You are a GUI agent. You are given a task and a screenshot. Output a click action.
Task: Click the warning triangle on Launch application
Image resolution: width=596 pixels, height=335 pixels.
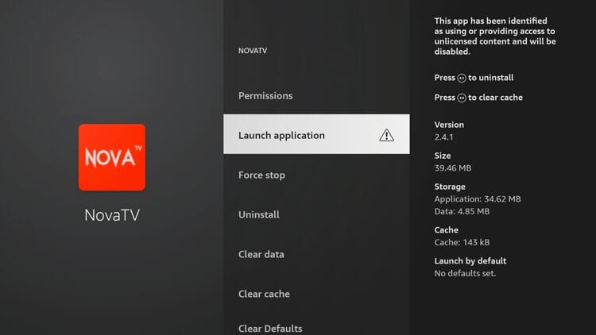386,135
